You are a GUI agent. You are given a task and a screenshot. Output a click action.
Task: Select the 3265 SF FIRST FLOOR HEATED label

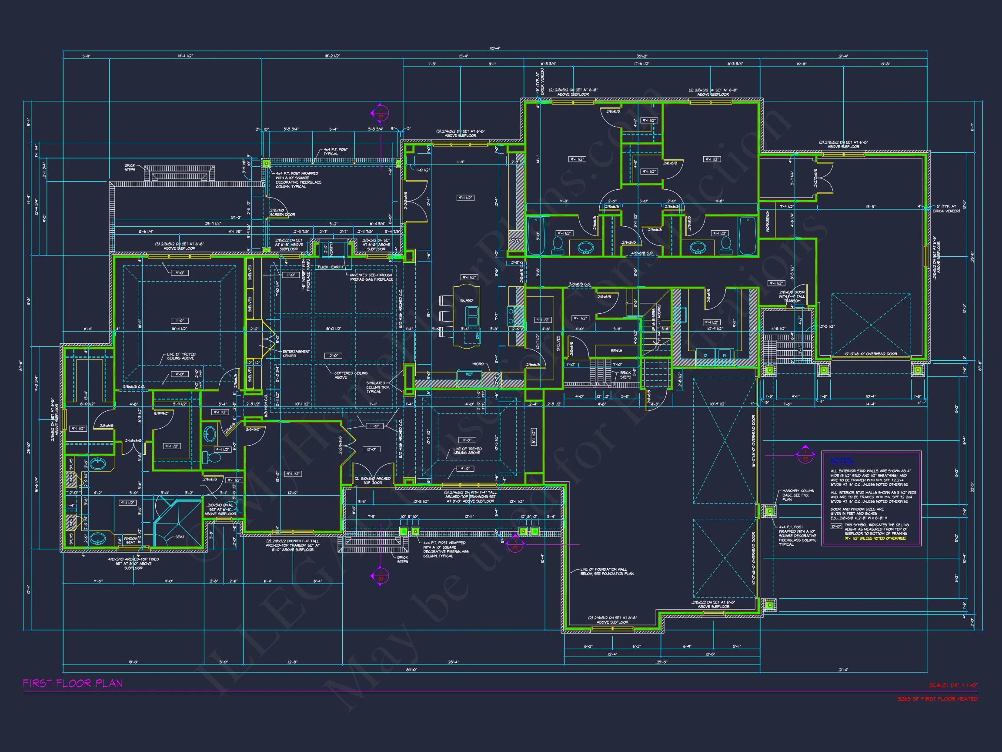pos(937,699)
